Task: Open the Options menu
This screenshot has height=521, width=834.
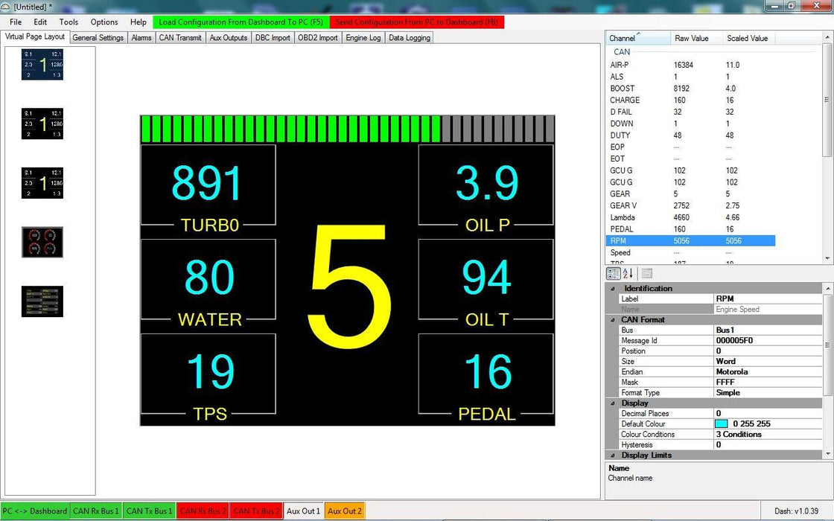Action: tap(104, 22)
